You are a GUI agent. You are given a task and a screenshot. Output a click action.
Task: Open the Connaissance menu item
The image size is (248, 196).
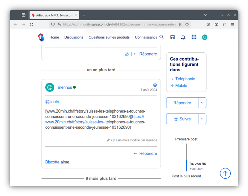click(x=146, y=37)
